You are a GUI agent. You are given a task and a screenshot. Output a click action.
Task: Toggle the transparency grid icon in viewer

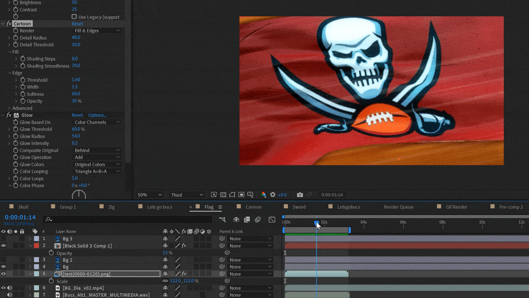(223, 195)
